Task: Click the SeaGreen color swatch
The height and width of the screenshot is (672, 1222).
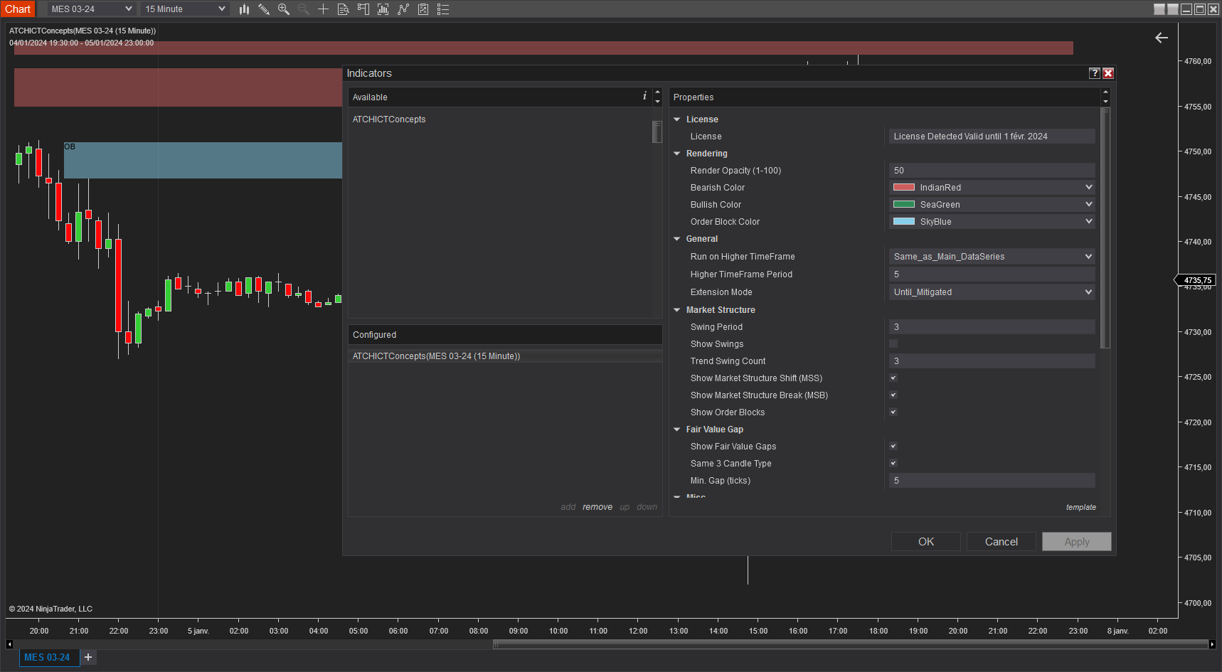Action: click(904, 205)
